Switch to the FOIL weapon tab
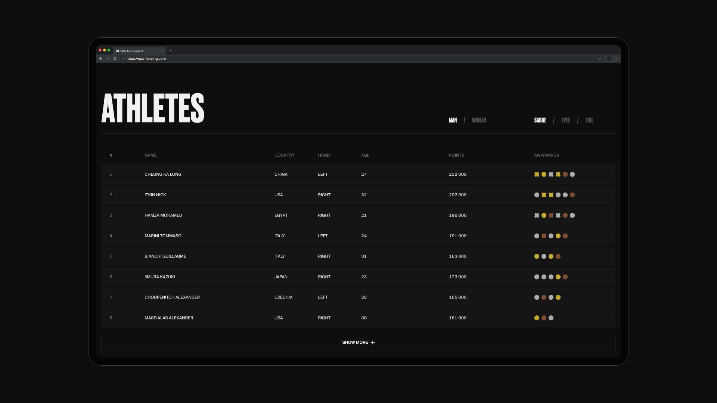 coord(589,120)
